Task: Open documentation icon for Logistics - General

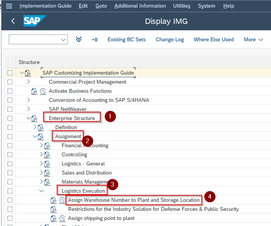Action: 47,164
